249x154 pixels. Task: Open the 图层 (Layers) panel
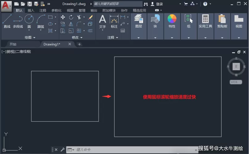click(139, 21)
